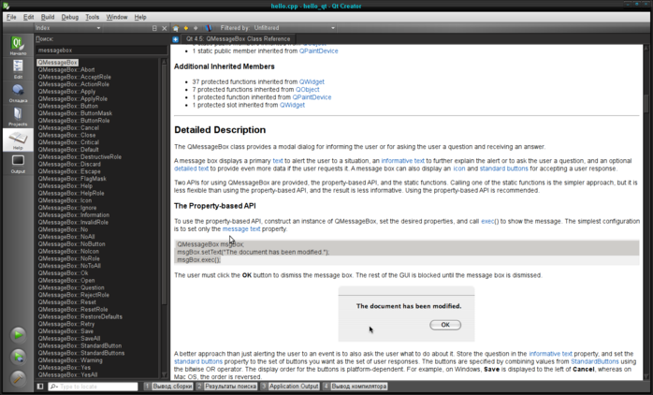Select 'QMessageBox::Information' in index
This screenshot has width=653, height=395.
(x=73, y=215)
